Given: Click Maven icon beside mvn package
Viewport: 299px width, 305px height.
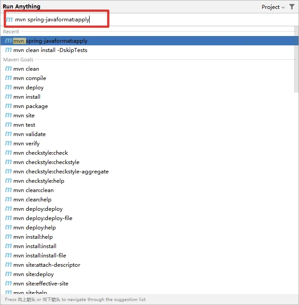Looking at the screenshot, I should pyautogui.click(x=8, y=106).
